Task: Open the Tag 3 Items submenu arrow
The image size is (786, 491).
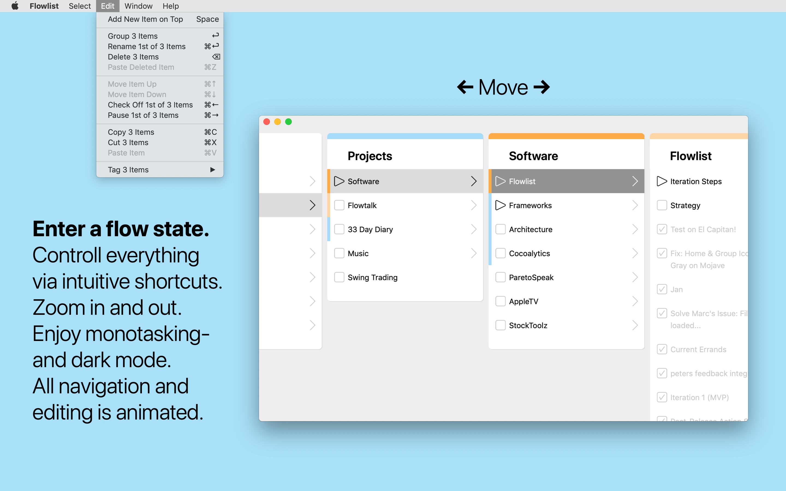Action: (213, 169)
